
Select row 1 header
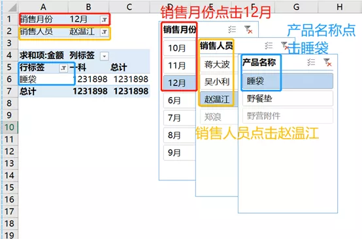(9, 19)
